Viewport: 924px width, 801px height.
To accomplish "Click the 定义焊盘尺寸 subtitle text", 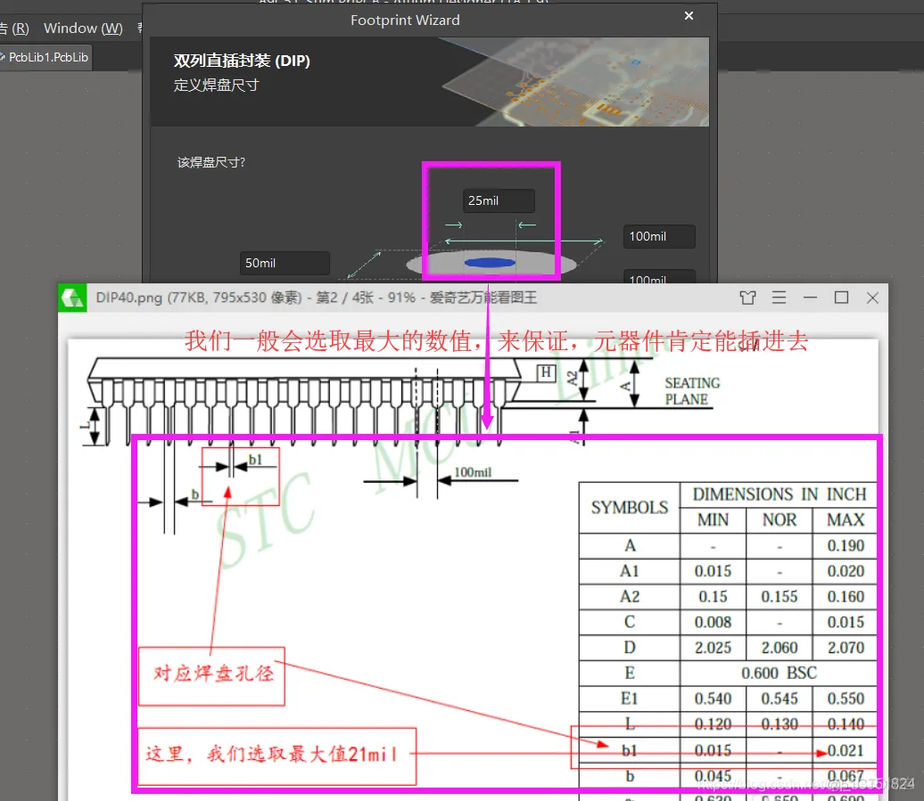I will pos(216,86).
